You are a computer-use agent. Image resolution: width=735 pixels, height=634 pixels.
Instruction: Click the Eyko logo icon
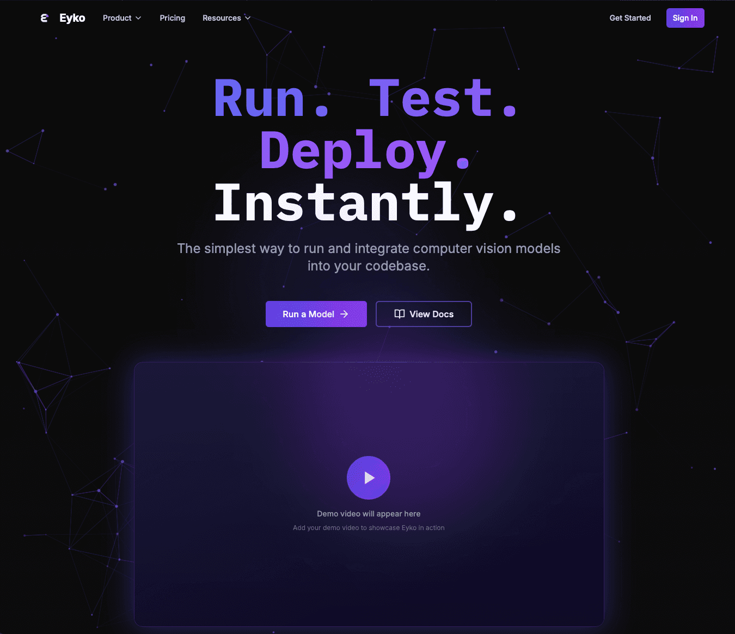pos(45,18)
